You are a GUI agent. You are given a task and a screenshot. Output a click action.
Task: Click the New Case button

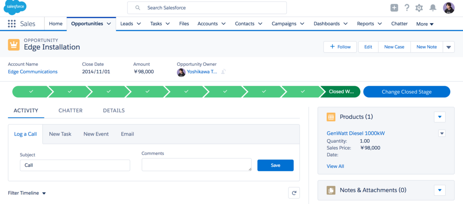point(394,47)
